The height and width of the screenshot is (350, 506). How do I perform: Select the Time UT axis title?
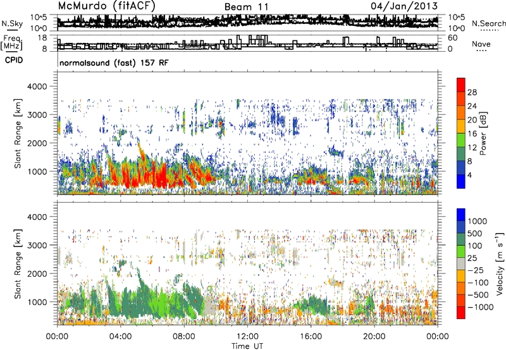click(x=247, y=346)
